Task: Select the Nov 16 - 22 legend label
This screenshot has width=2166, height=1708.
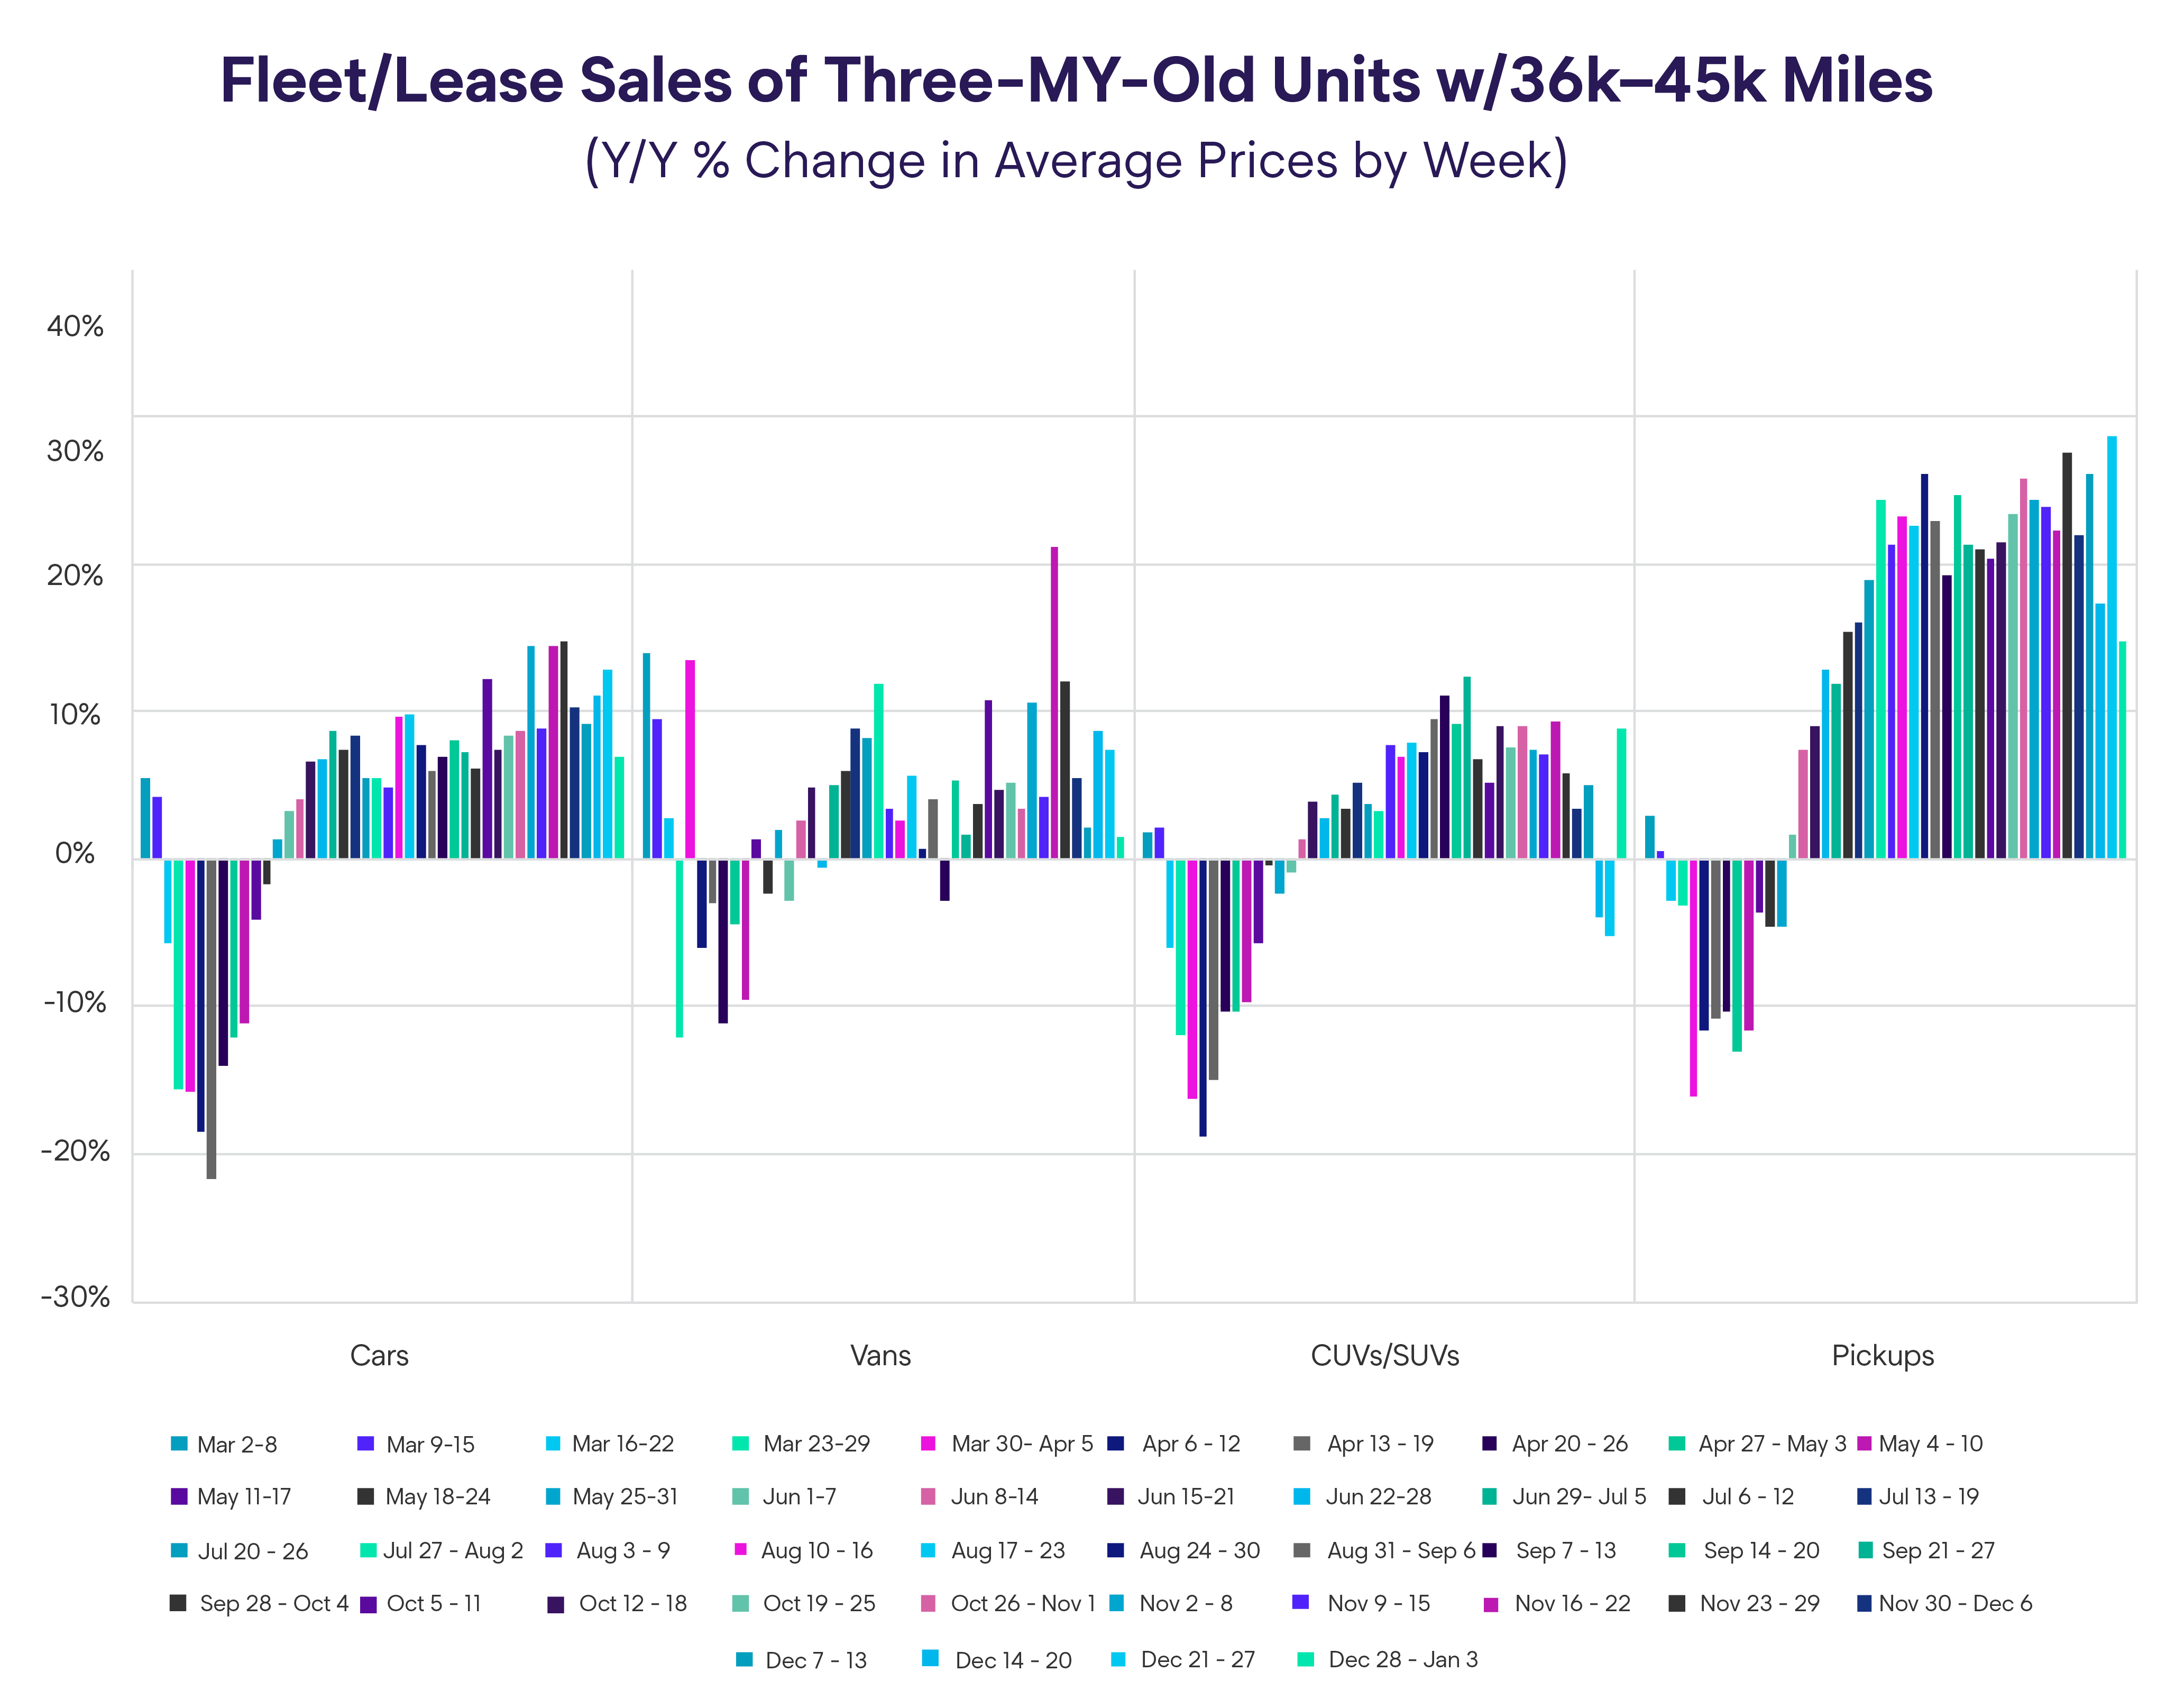Action: click(1572, 1604)
